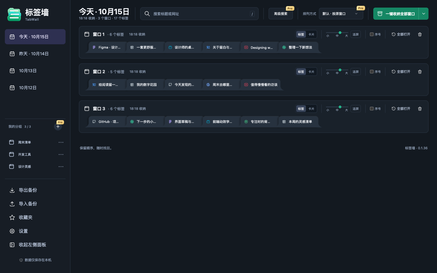Select 标签 view in window 3
Screen dimensions: 437x273
click(x=301, y=109)
